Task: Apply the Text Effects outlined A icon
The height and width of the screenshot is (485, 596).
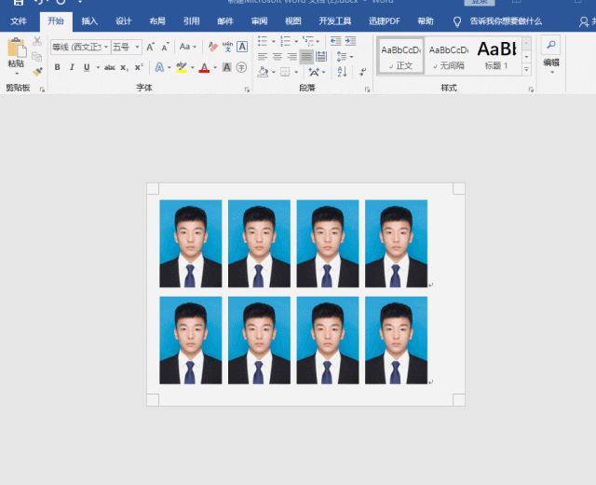Action: tap(158, 67)
